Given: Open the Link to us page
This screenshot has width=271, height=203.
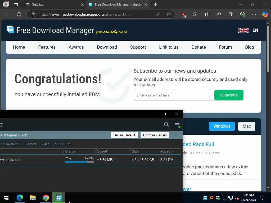Looking at the screenshot, I should point(169,47).
